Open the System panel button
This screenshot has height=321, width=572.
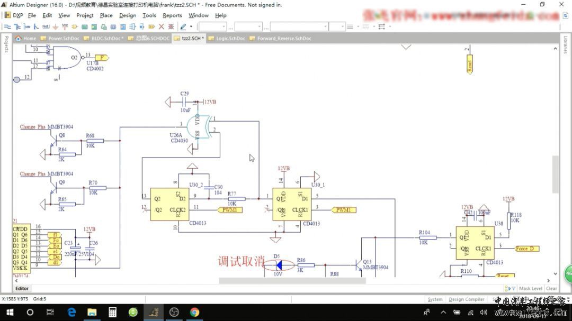coord(435,299)
